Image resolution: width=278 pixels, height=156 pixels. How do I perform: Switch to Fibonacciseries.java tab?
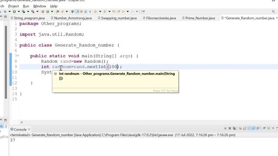pyautogui.click(x=159, y=18)
